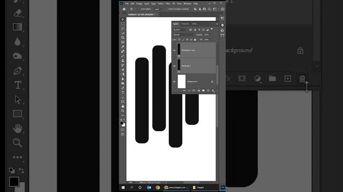Open the Filter menu
343x192 pixels.
click(168, 4)
